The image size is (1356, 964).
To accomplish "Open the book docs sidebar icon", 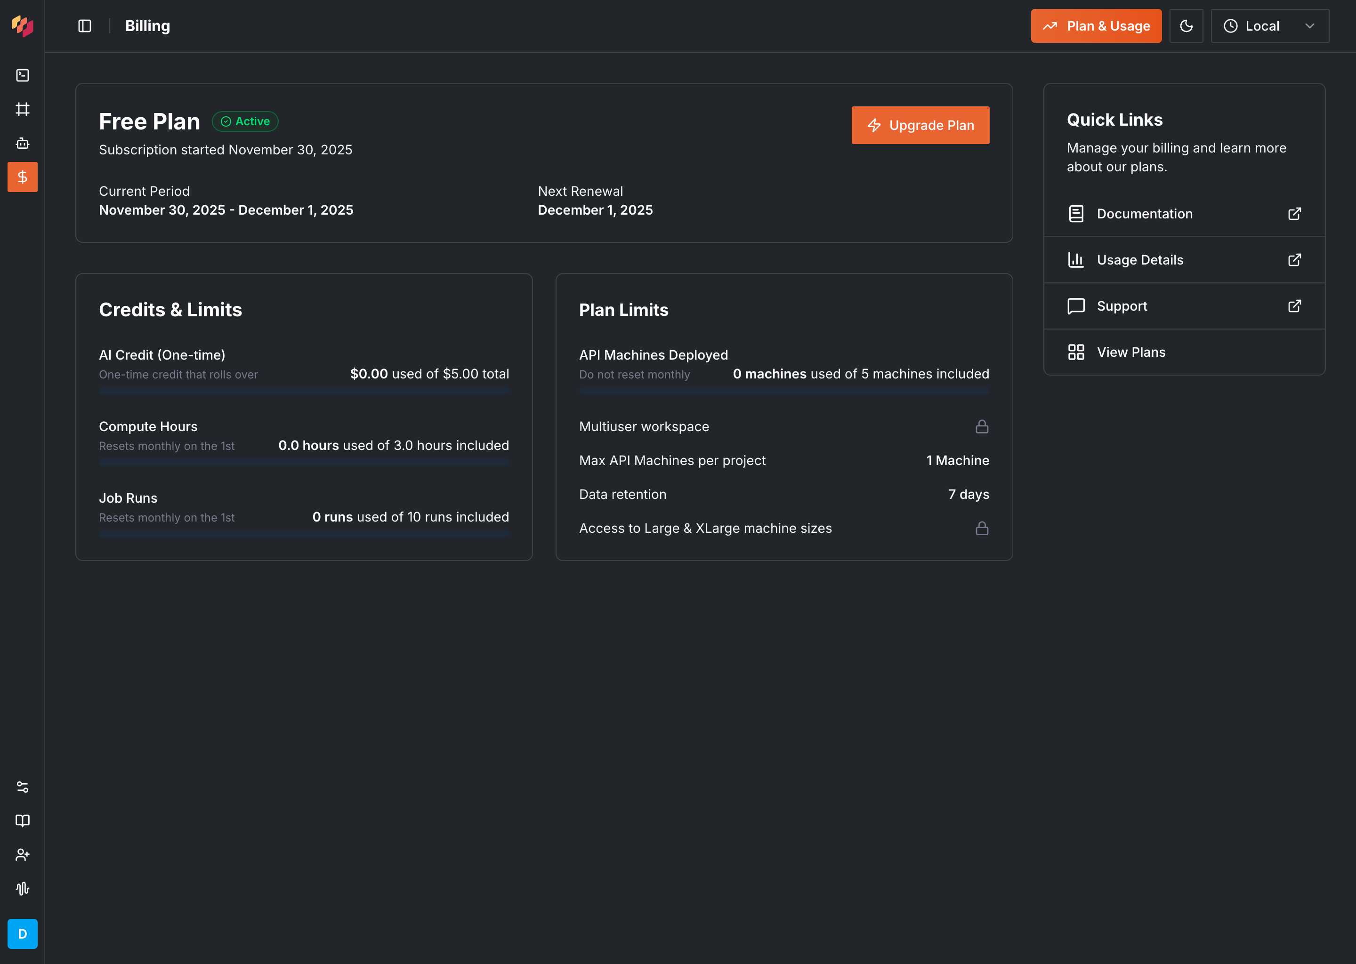I will click(23, 821).
